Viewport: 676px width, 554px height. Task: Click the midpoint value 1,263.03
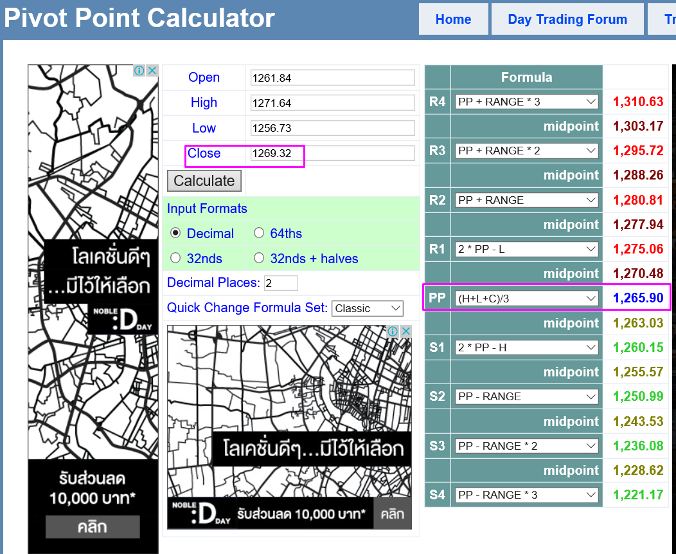coord(638,323)
